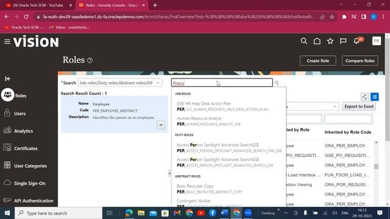This screenshot has height=219, width=390.
Task: Select Human Resource Analyst suggestion
Action: pyautogui.click(x=208, y=121)
